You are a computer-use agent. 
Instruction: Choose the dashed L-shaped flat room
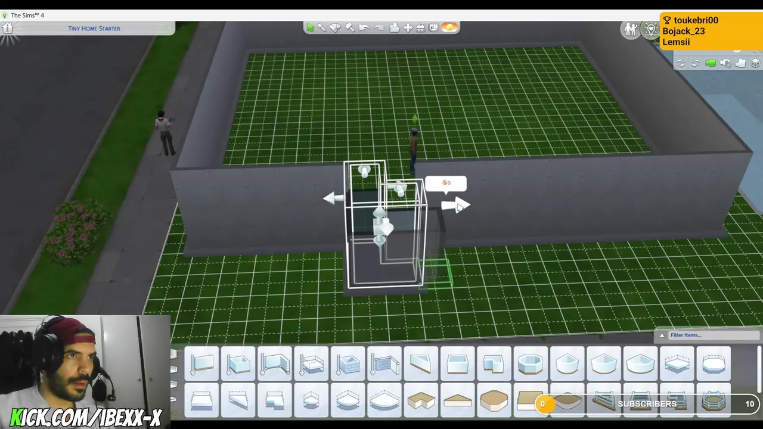point(275,400)
